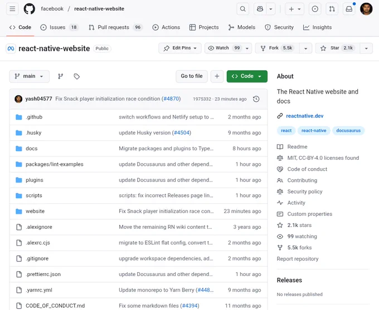Screen dimensions: 379x310
Task: Open the add file plus button
Action: [217, 76]
